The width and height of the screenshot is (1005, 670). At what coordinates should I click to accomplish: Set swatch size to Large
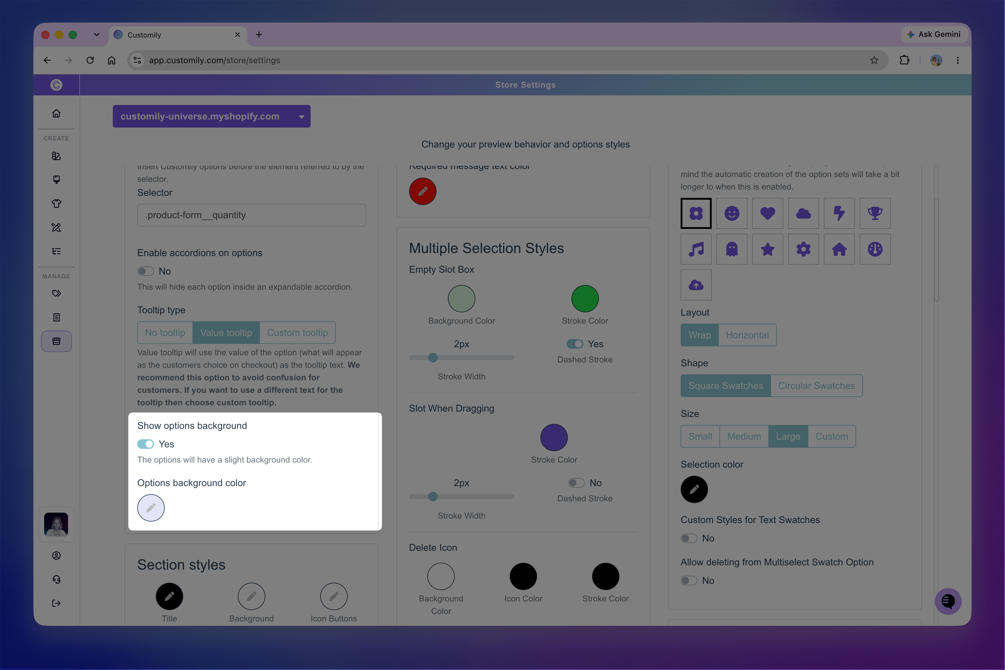[x=788, y=436]
